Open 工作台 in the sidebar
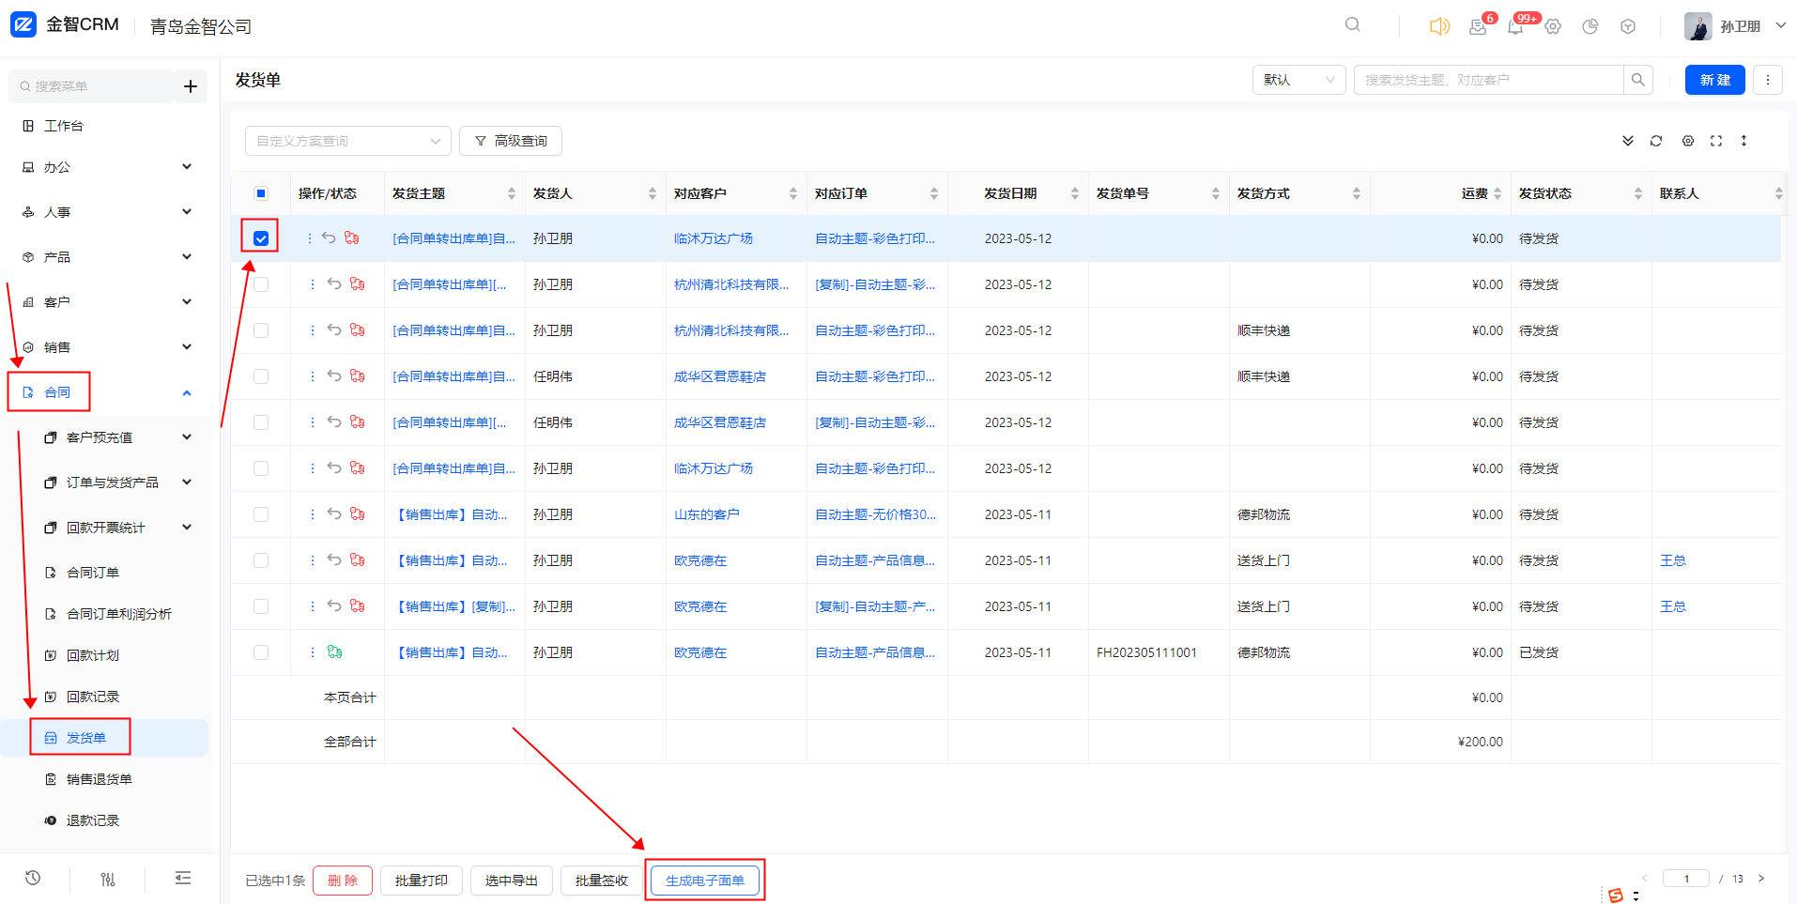This screenshot has height=904, width=1797. click(64, 126)
